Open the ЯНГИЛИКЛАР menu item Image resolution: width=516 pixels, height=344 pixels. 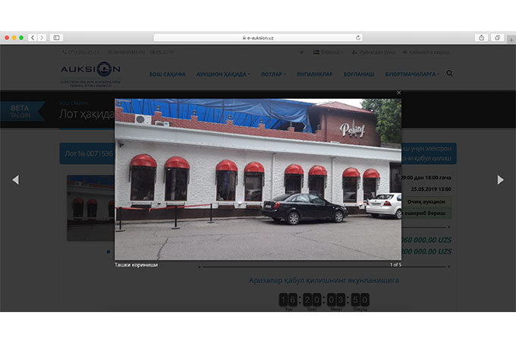pos(315,74)
